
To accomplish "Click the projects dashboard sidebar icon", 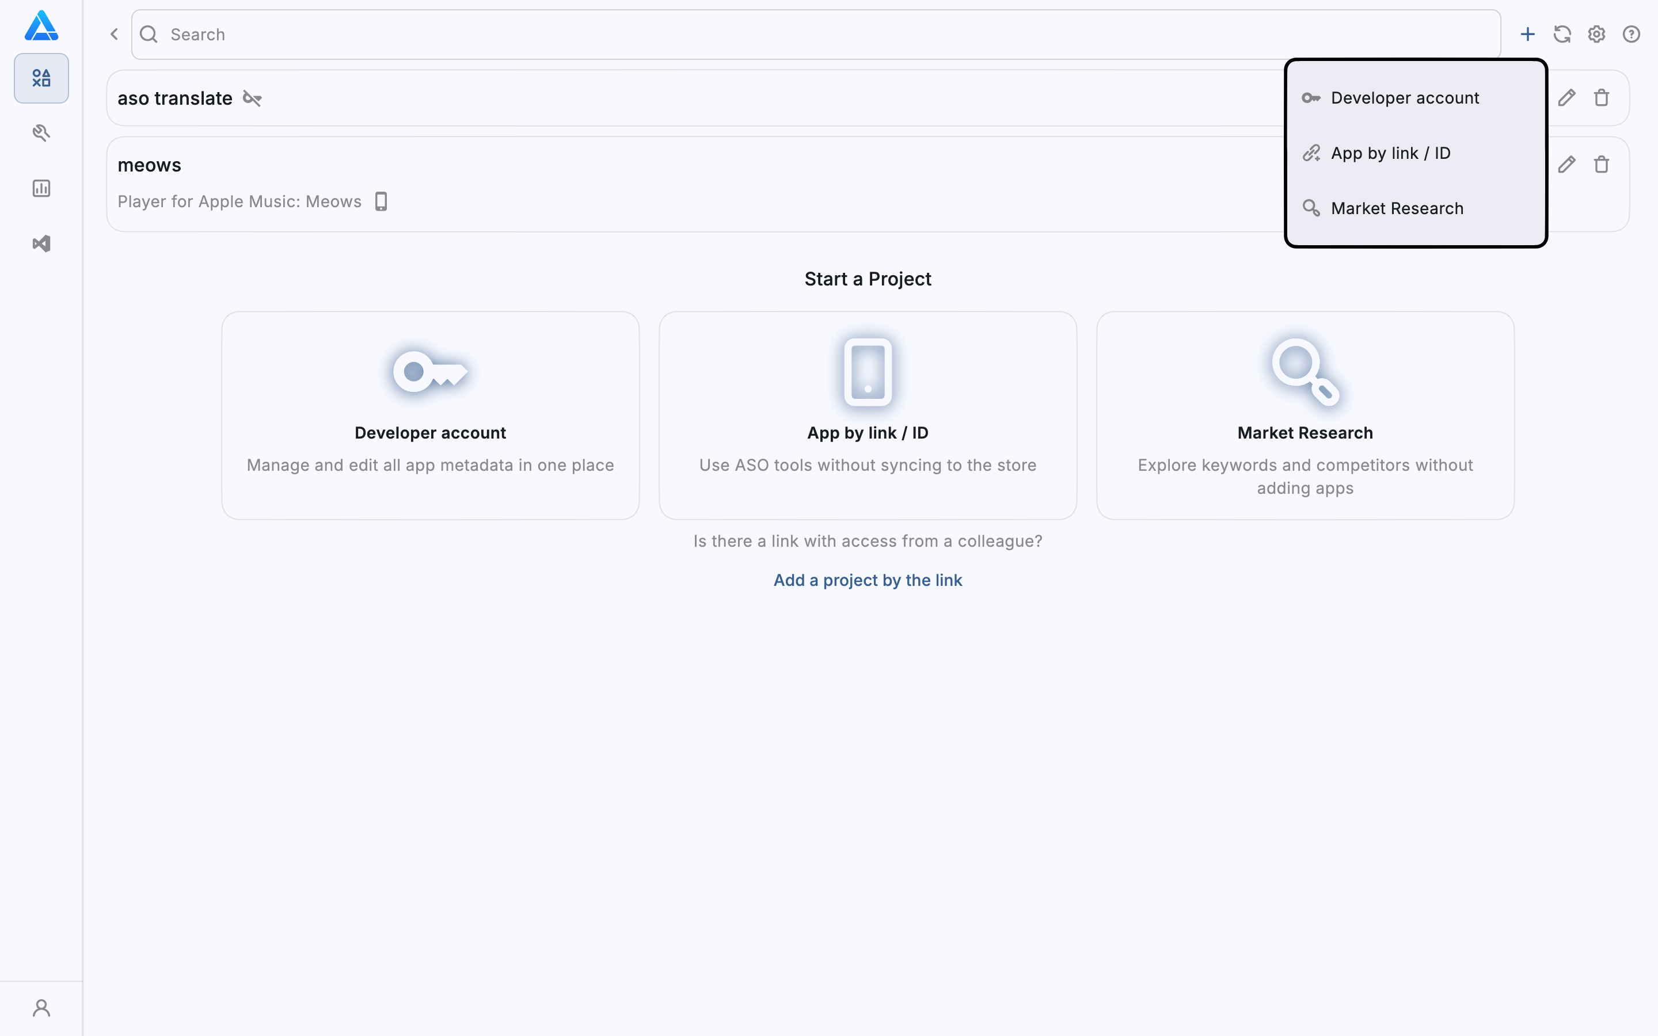I will 41,78.
